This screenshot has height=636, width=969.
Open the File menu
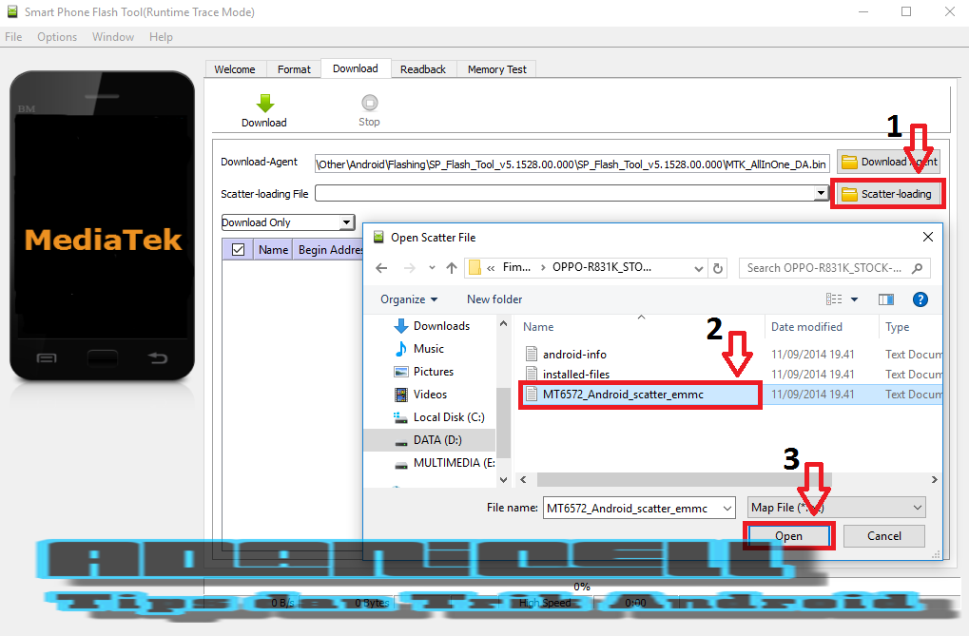pyautogui.click(x=13, y=37)
